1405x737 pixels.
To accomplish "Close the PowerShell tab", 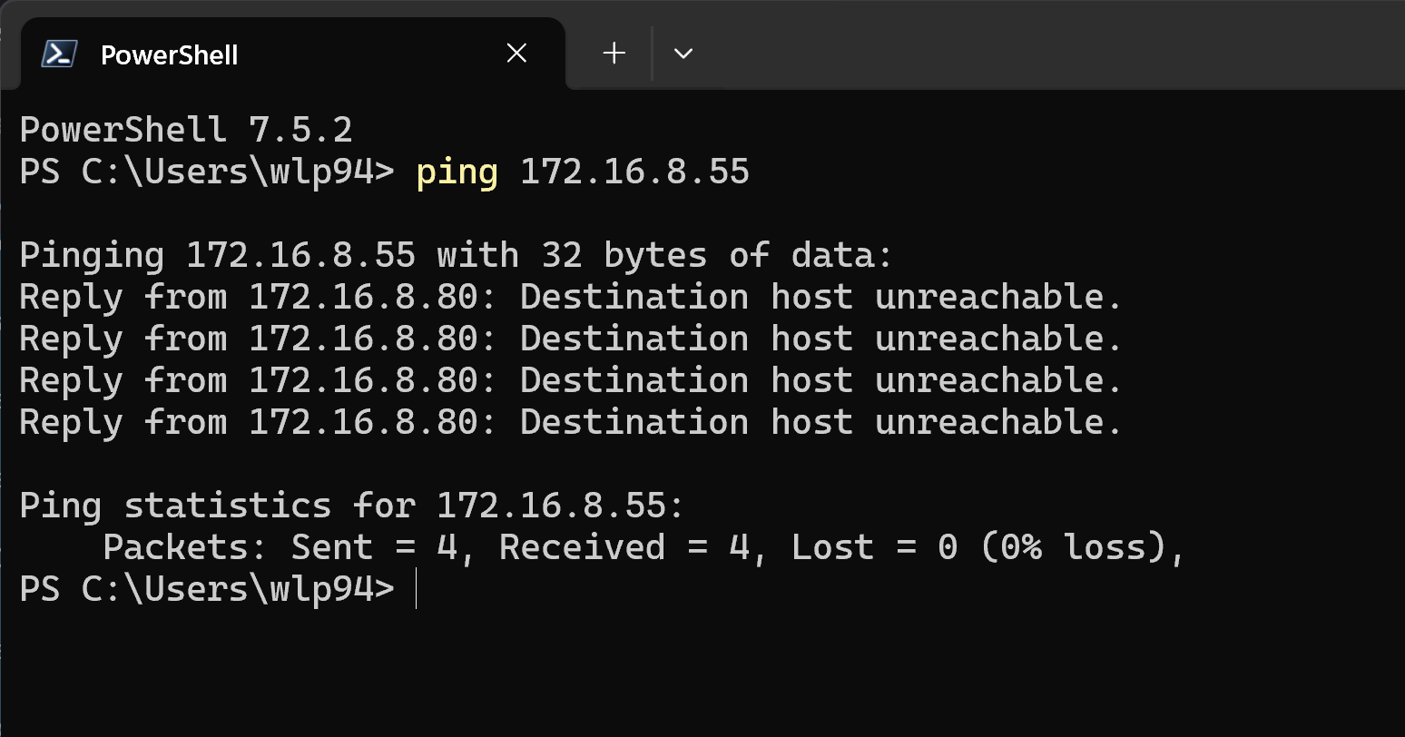I will point(516,54).
